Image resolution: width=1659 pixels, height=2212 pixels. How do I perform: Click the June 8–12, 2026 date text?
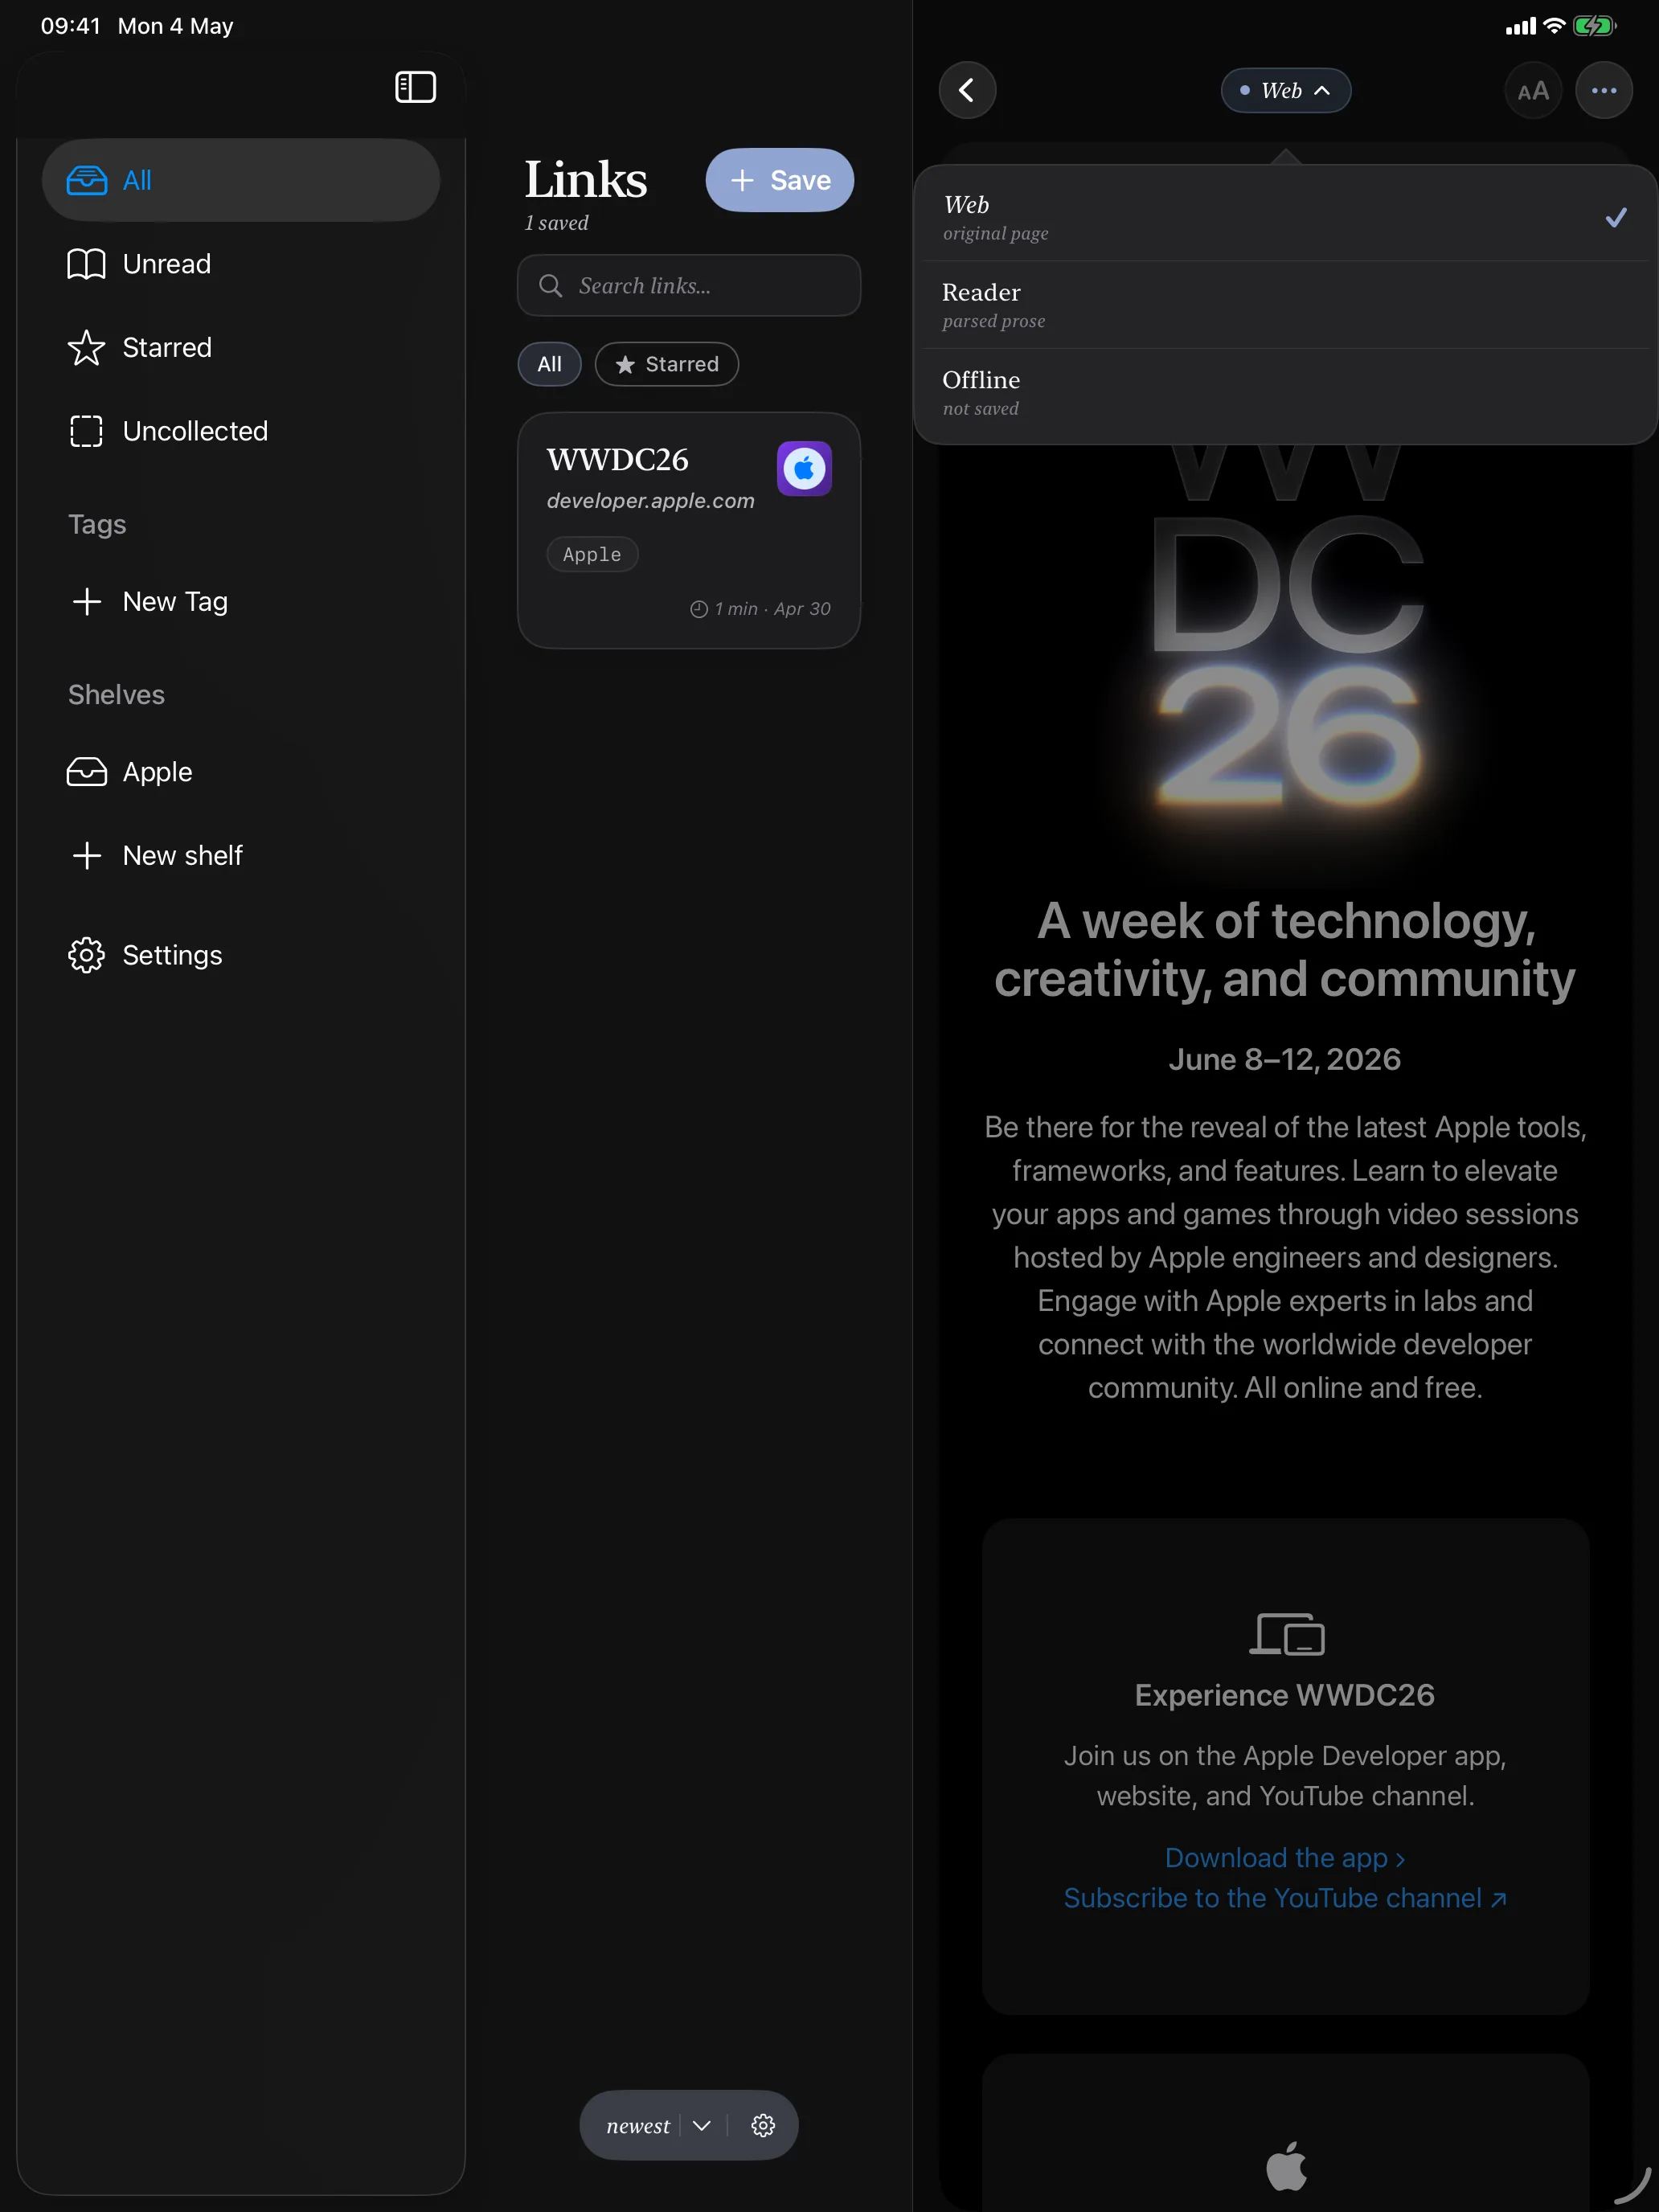tap(1285, 1059)
